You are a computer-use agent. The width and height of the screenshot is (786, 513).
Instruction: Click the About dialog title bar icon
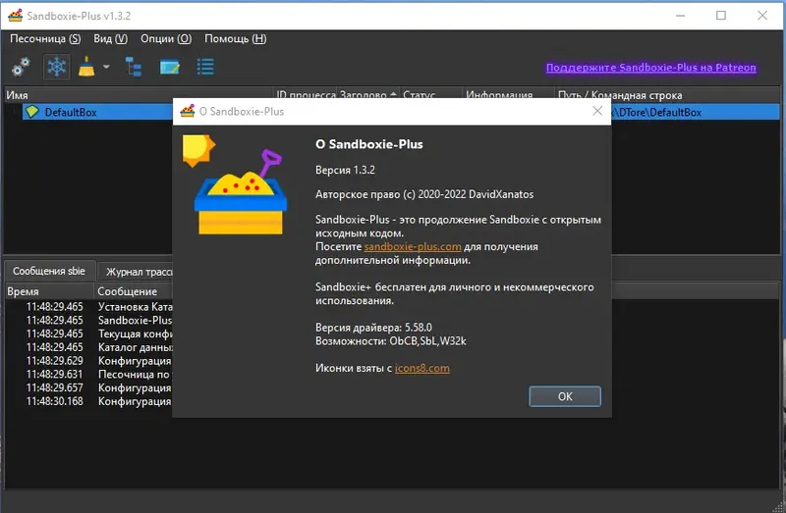point(188,111)
